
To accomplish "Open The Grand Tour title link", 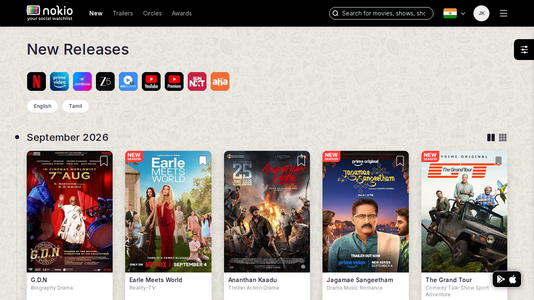I will pos(448,280).
